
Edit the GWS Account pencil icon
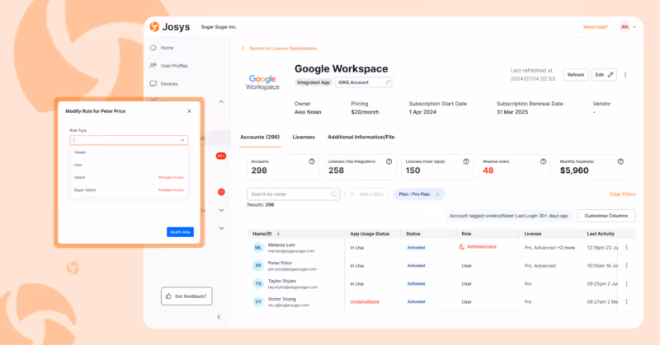[388, 82]
